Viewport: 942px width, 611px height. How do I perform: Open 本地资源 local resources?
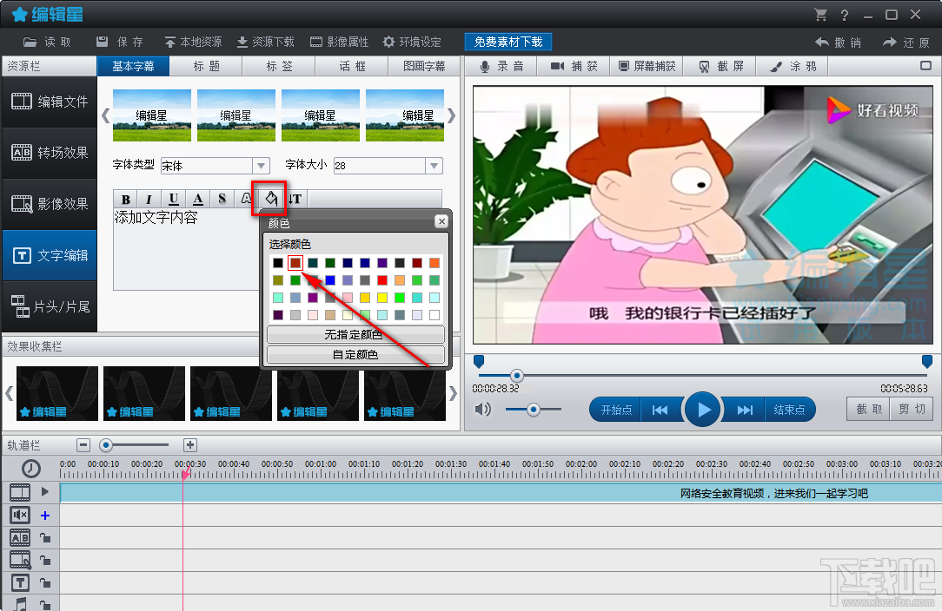point(193,42)
